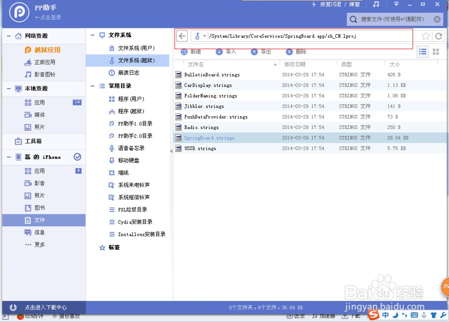This screenshot has width=449, height=322.
Task: Open 移动硬盘 directory
Action: (124, 160)
